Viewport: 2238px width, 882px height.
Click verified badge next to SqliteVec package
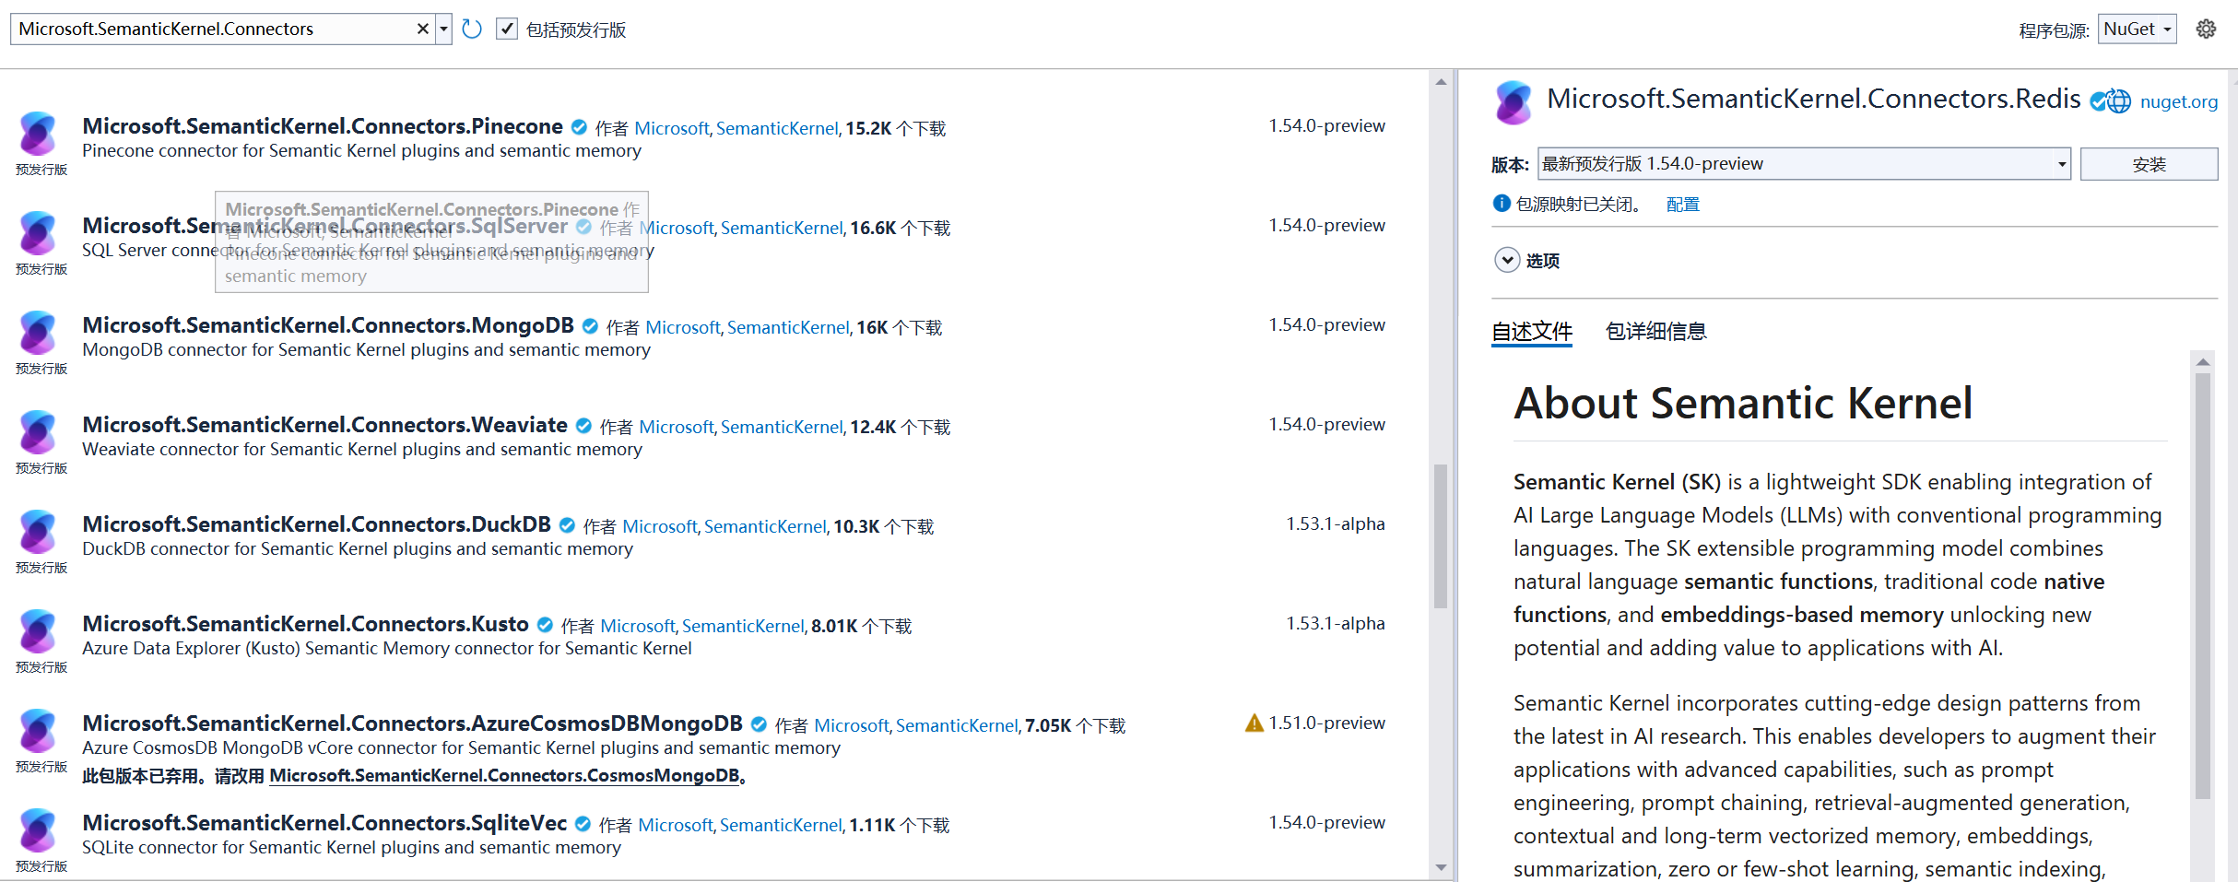click(x=583, y=824)
